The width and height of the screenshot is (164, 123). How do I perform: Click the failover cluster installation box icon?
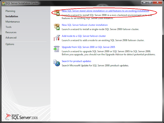click(x=57, y=27)
